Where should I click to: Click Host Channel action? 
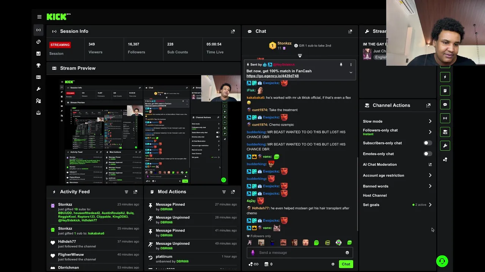pyautogui.click(x=375, y=196)
